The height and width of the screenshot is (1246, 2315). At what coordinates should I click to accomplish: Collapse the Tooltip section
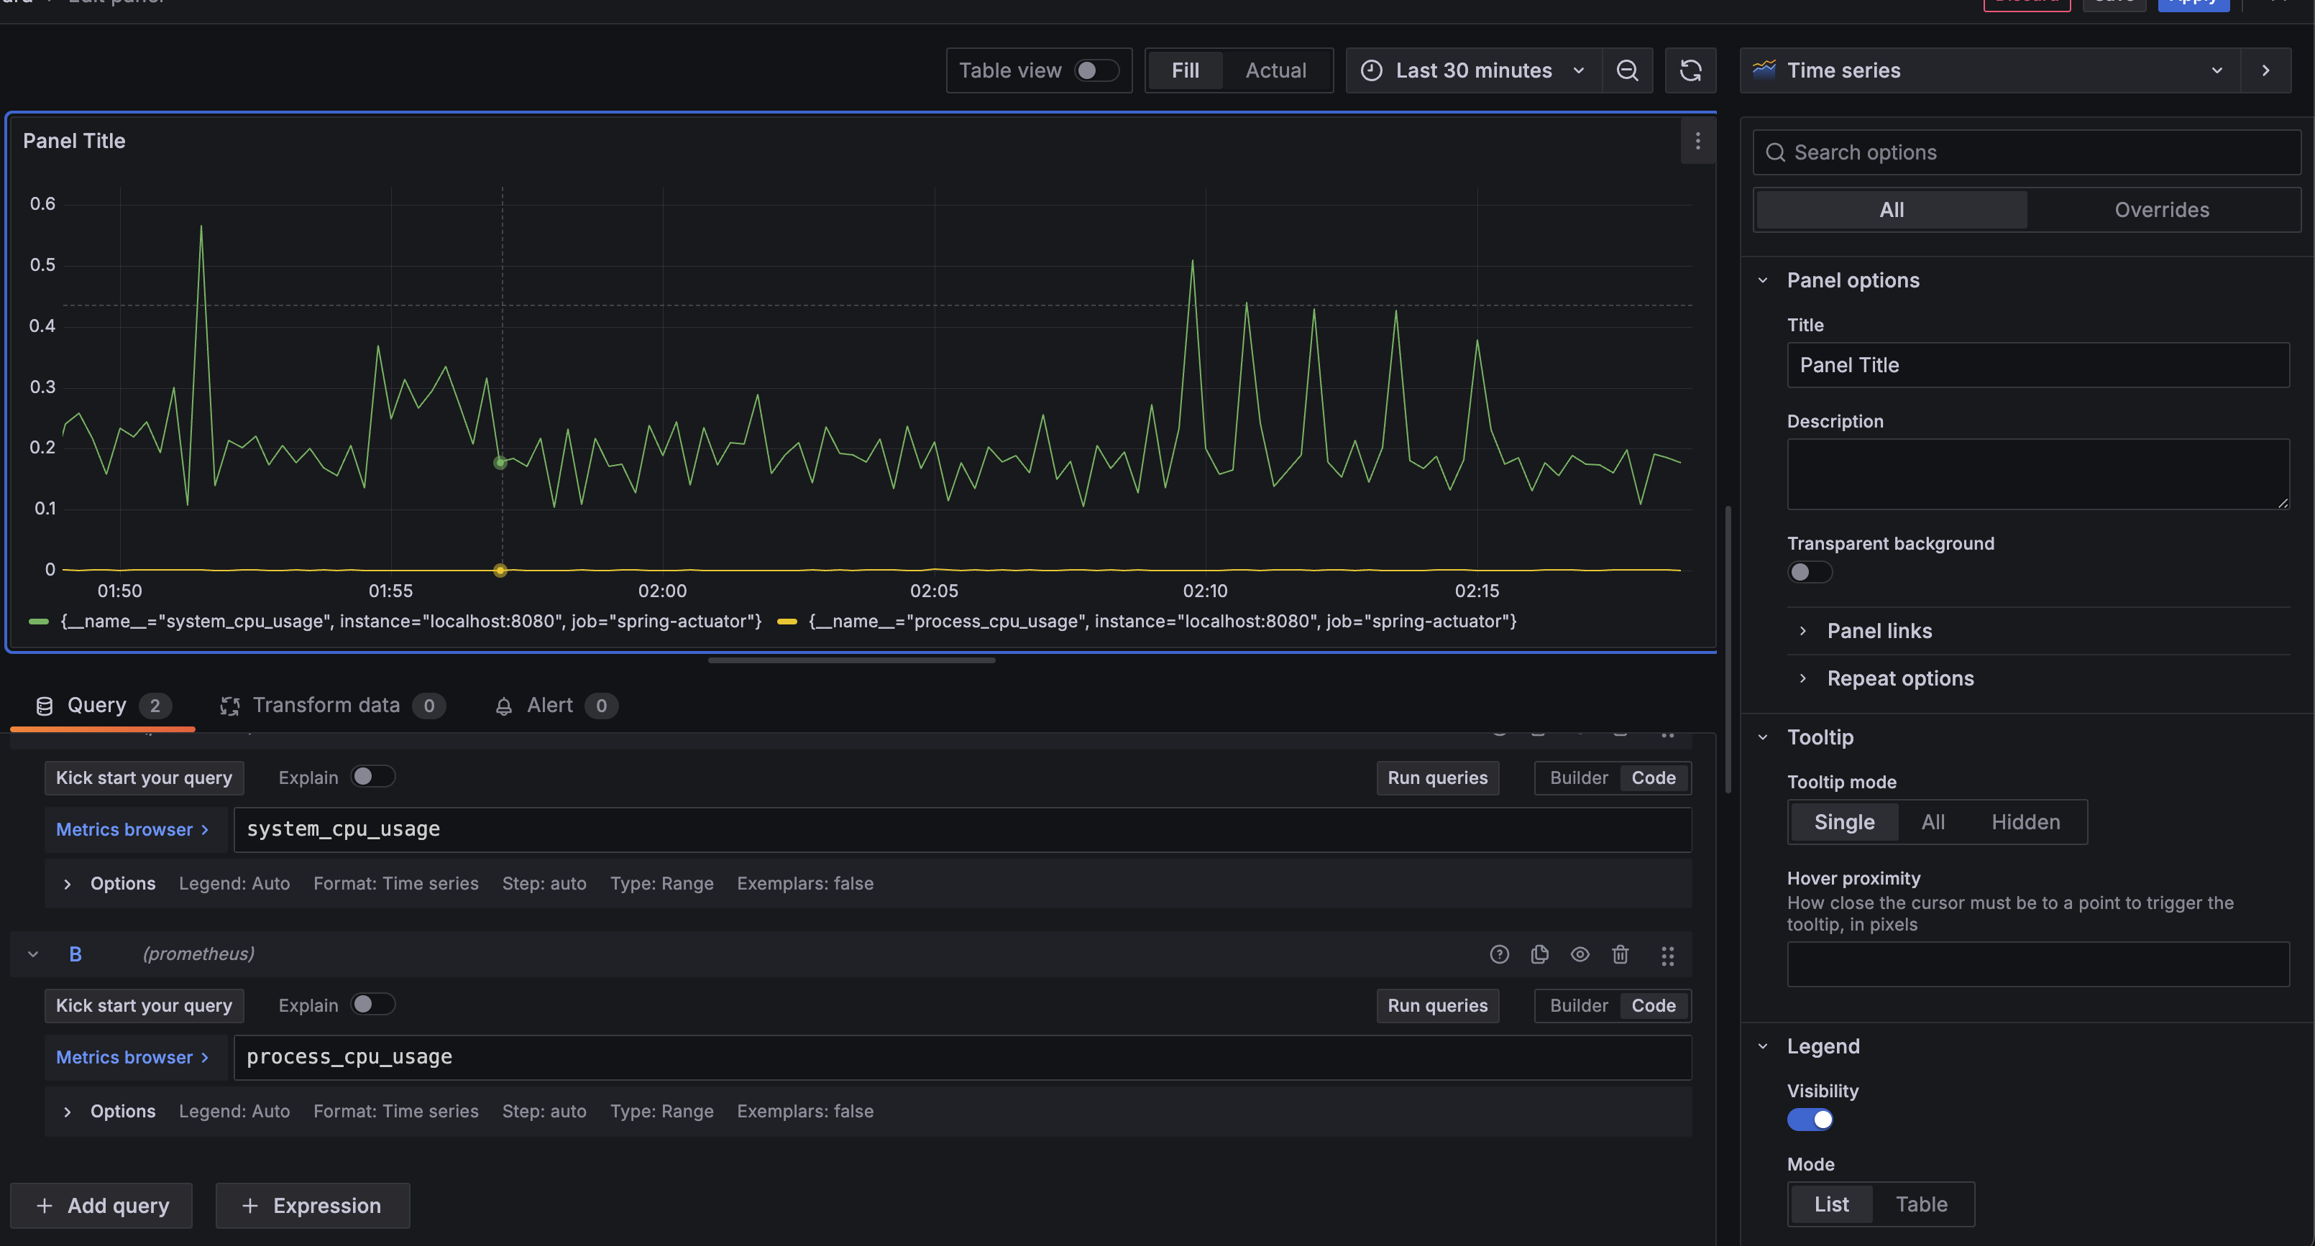pyautogui.click(x=1762, y=737)
